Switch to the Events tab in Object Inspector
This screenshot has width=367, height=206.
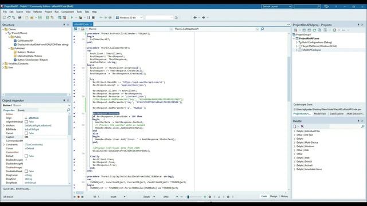21,110
